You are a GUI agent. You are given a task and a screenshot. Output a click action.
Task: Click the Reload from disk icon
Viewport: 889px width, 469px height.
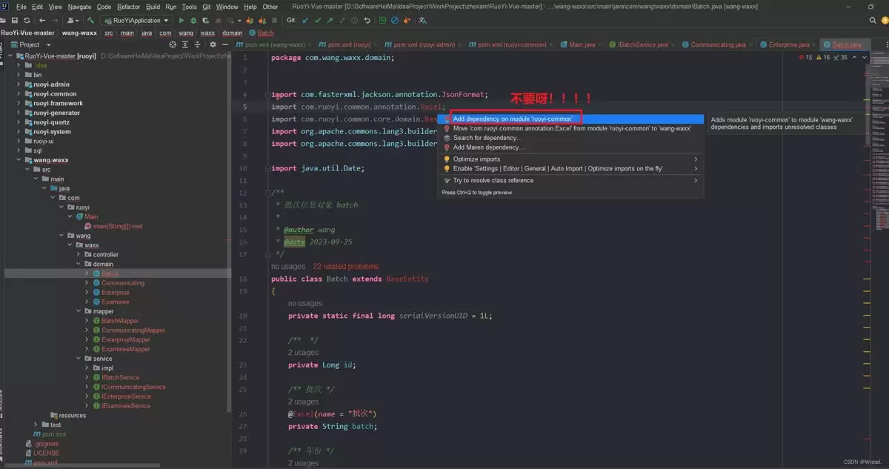(x=27, y=20)
